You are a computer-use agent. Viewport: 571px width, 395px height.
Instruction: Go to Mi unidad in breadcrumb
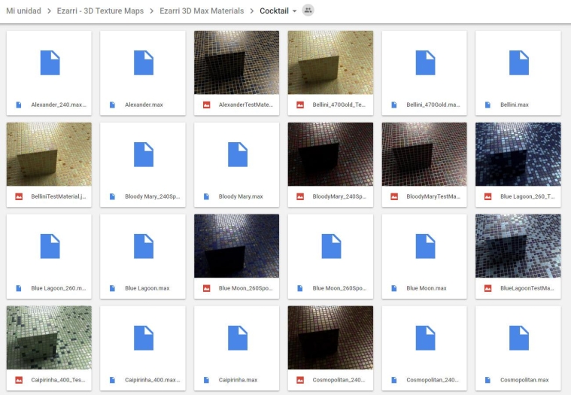click(x=26, y=11)
